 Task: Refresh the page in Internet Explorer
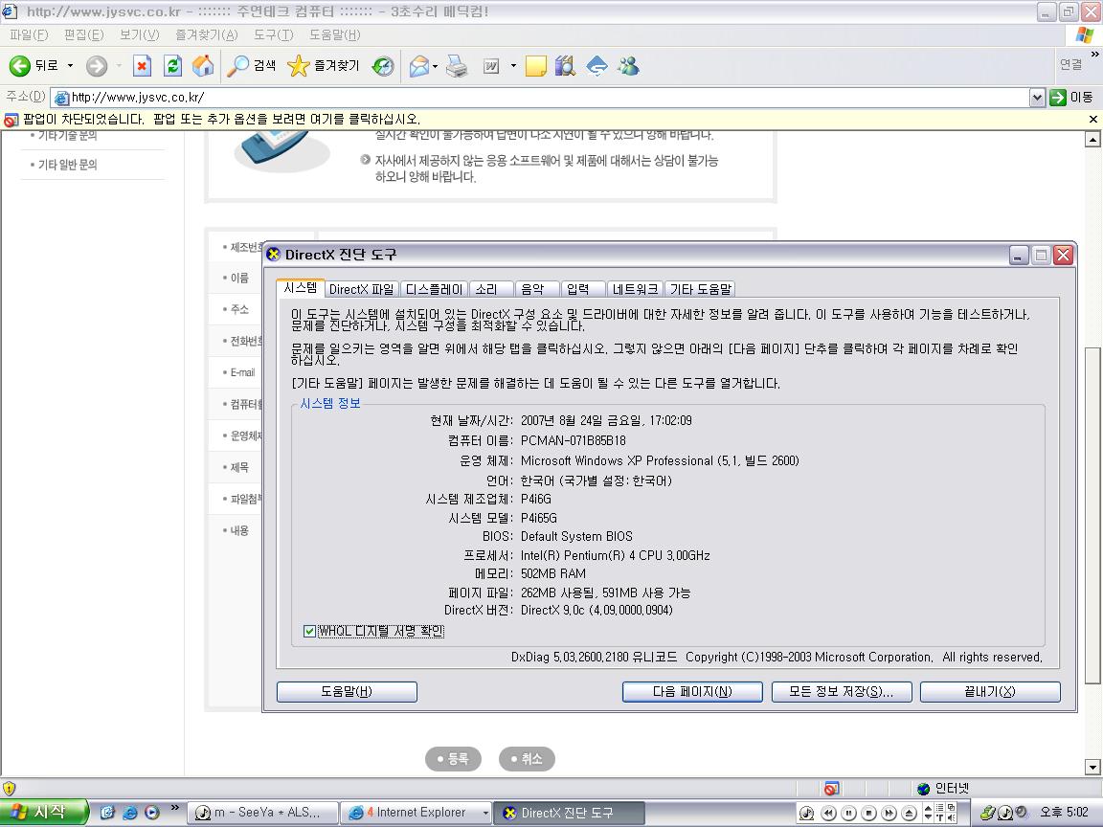[x=172, y=66]
